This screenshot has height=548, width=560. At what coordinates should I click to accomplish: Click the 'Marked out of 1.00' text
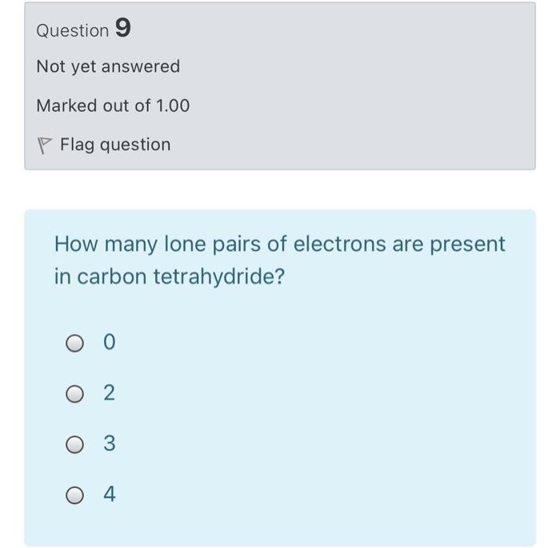point(113,105)
